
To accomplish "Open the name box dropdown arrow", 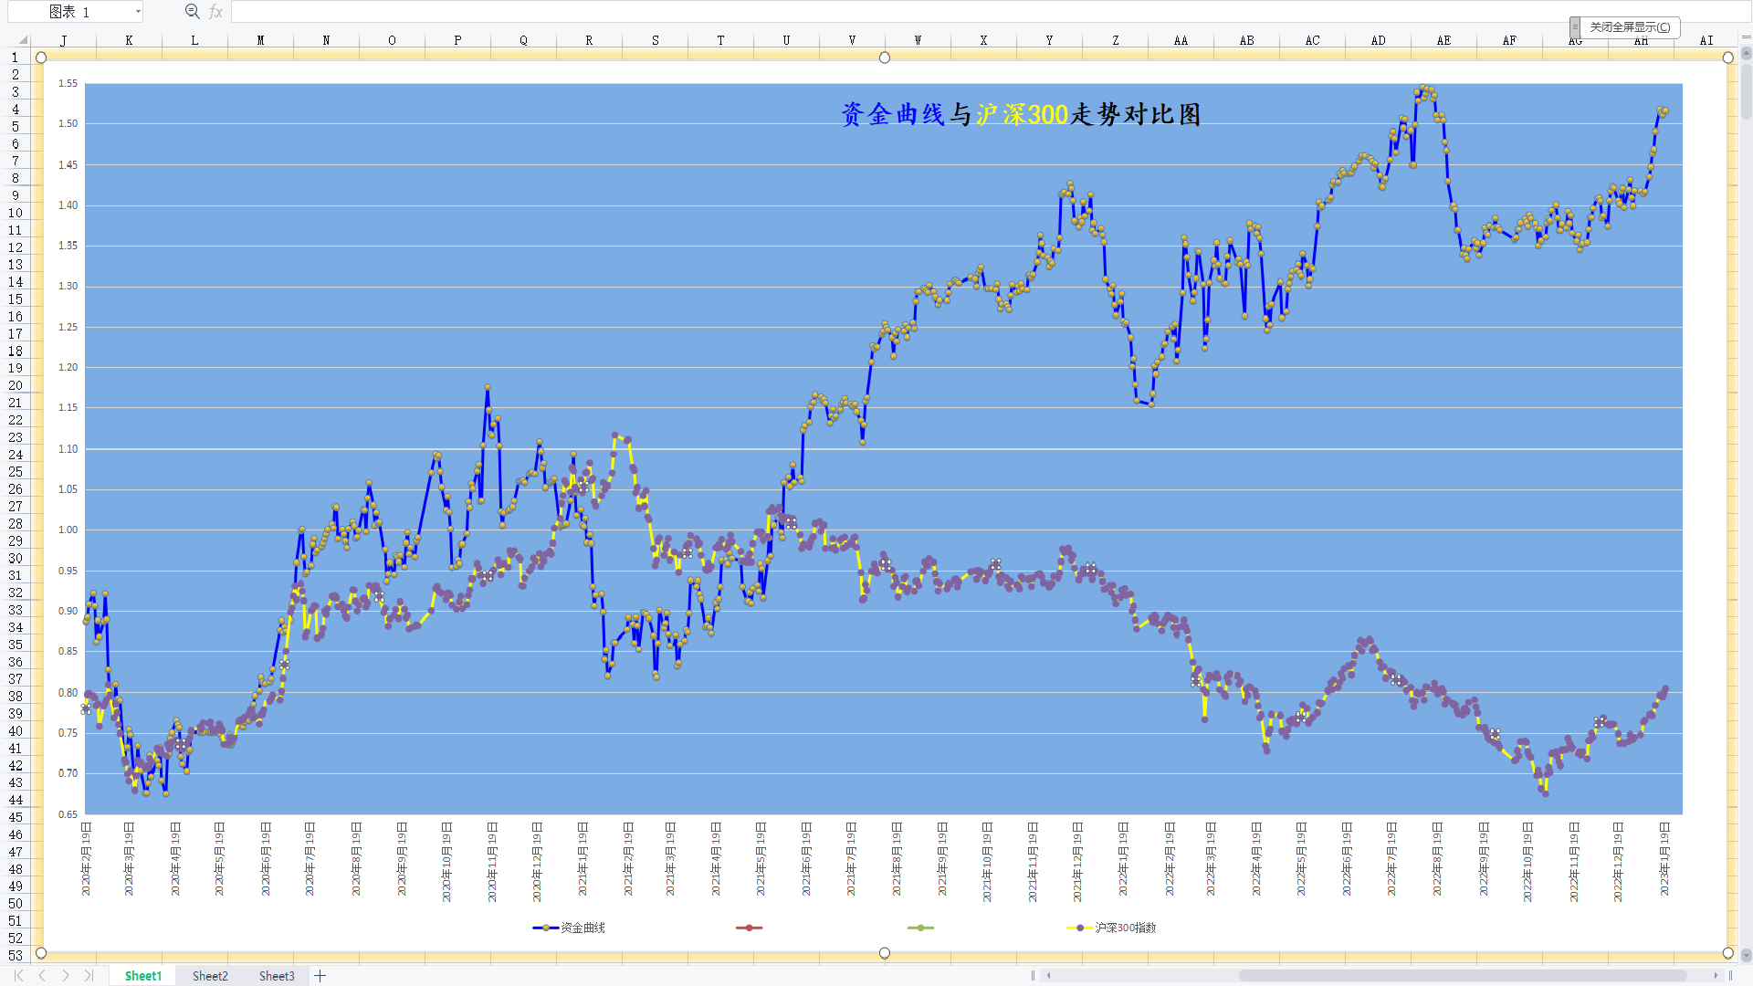I will coord(138,12).
